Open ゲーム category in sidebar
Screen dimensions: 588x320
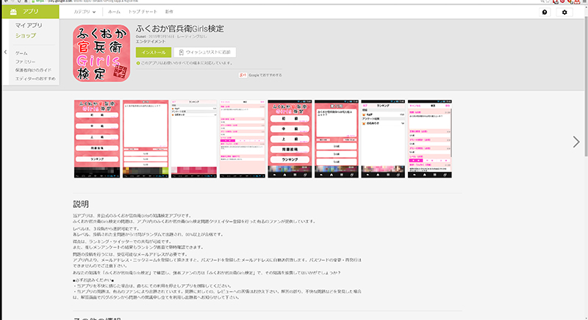pos(22,54)
